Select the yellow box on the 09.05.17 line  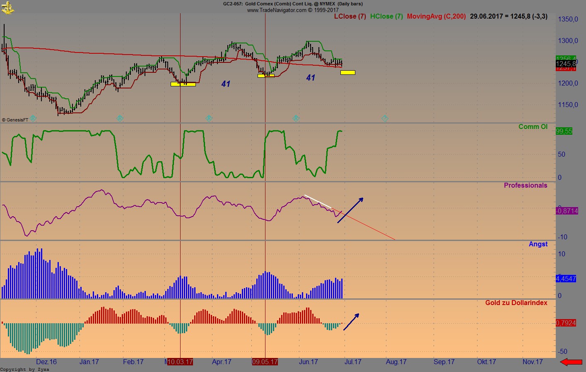[x=266, y=76]
